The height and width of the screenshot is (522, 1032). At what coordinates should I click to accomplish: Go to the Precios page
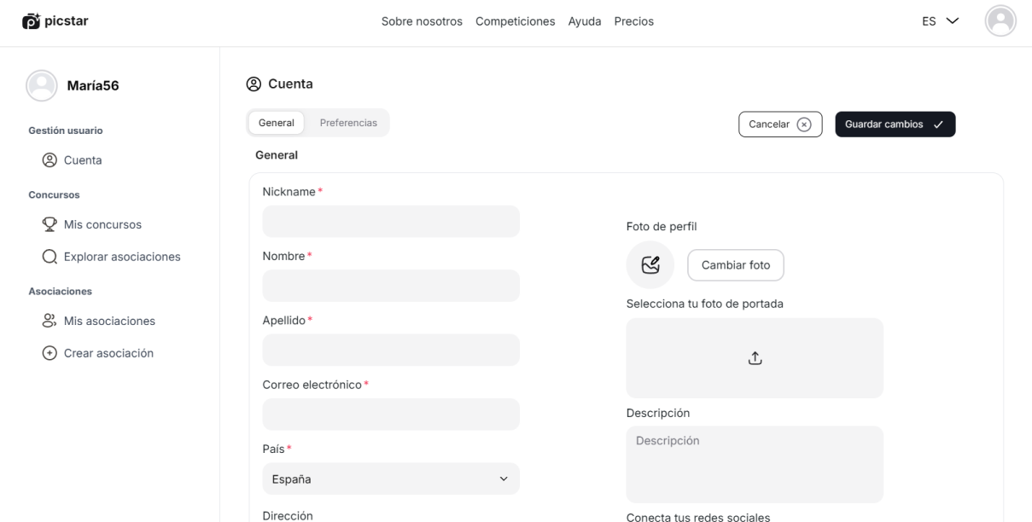pyautogui.click(x=633, y=21)
